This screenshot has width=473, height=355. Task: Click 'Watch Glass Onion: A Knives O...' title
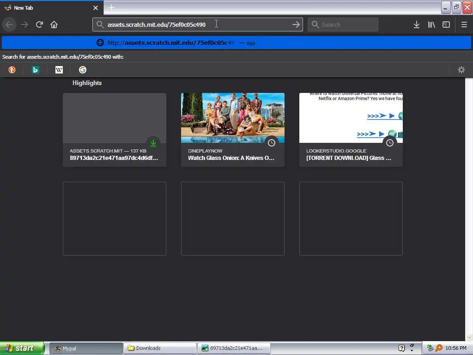tap(231, 158)
